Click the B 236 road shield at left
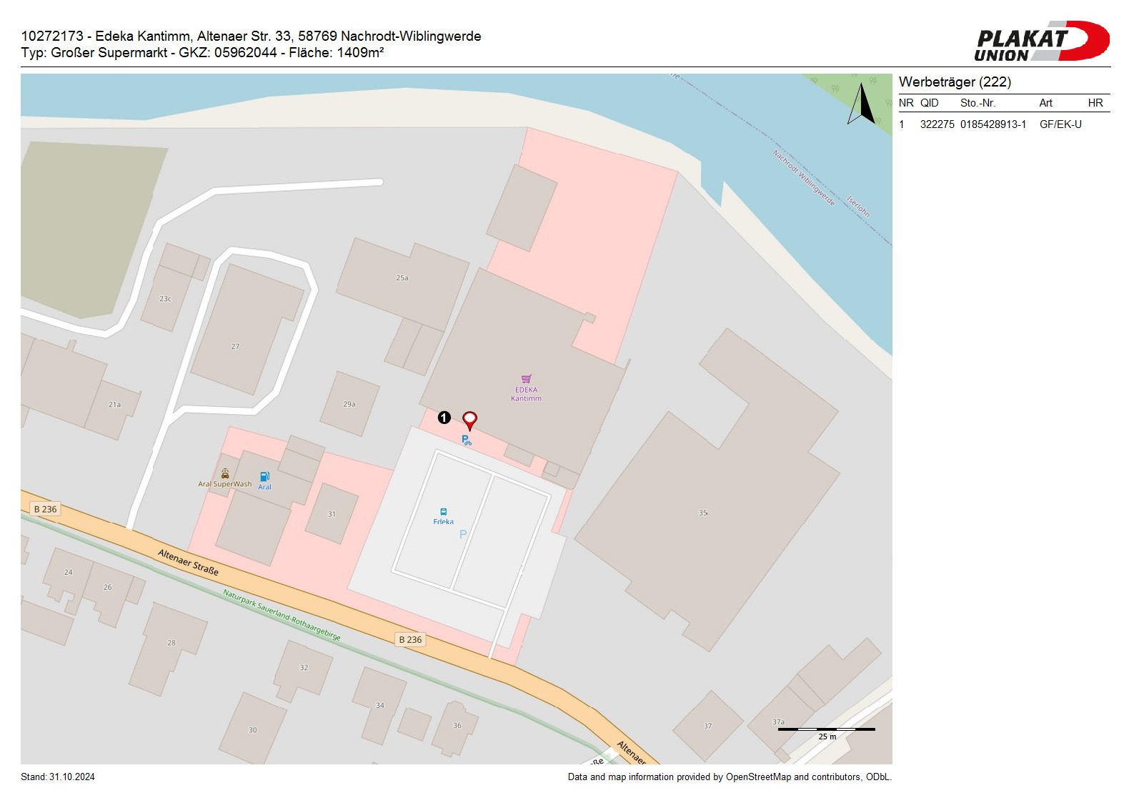The height and width of the screenshot is (803, 1134). 45,509
